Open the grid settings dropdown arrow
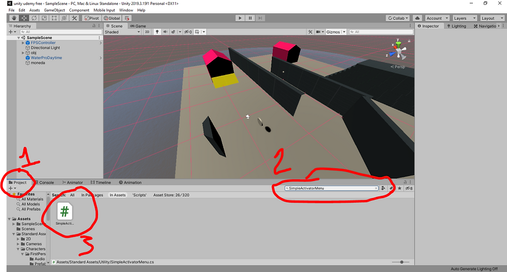Screen dimensions: 507x272 (204, 32)
